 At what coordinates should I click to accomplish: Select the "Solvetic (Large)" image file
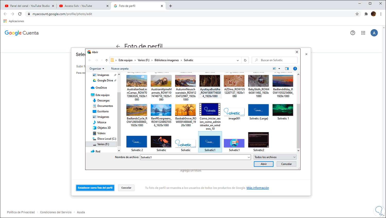pyautogui.click(x=259, y=112)
